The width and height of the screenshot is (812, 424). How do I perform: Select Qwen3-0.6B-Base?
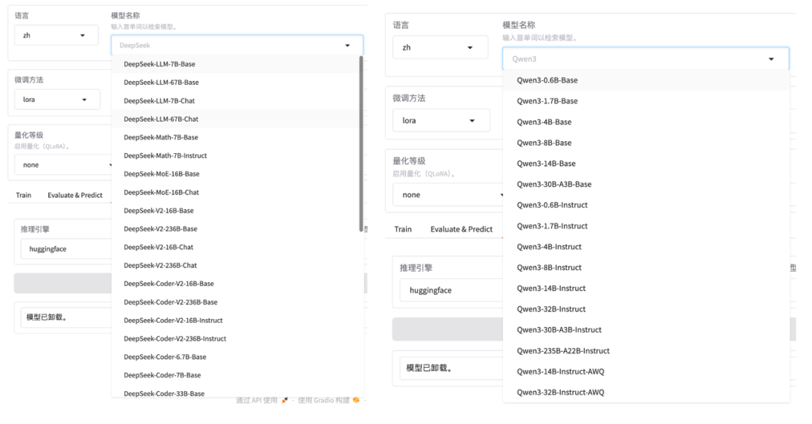[x=646, y=80]
